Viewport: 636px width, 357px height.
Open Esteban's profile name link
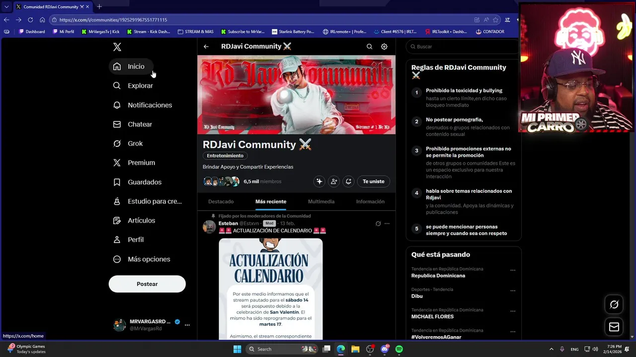[228, 224]
